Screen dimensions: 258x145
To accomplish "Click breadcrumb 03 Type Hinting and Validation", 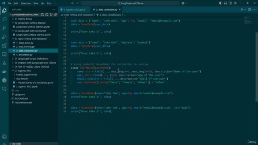I will tap(77, 15).
